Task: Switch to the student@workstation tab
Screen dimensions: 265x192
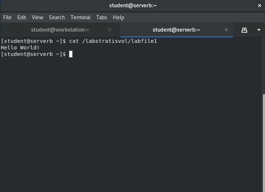Action: [x=60, y=30]
